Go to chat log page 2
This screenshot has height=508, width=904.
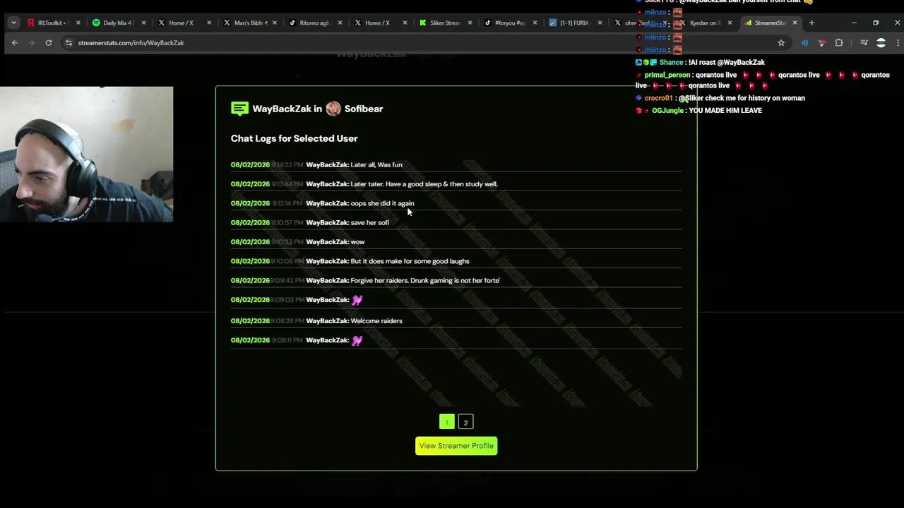pos(465,422)
